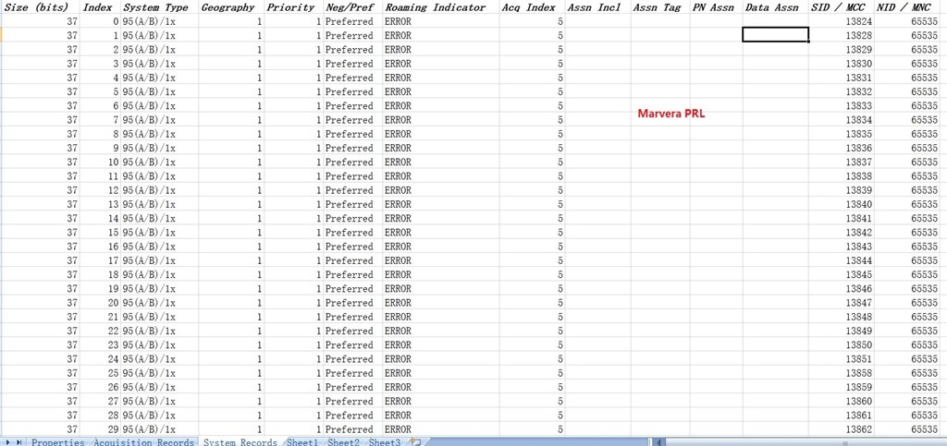Click the horizontal scrollbar left arrow

click(660, 441)
